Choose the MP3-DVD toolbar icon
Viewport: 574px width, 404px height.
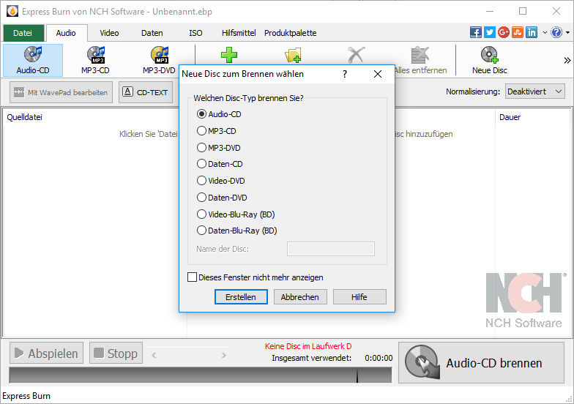tap(160, 60)
